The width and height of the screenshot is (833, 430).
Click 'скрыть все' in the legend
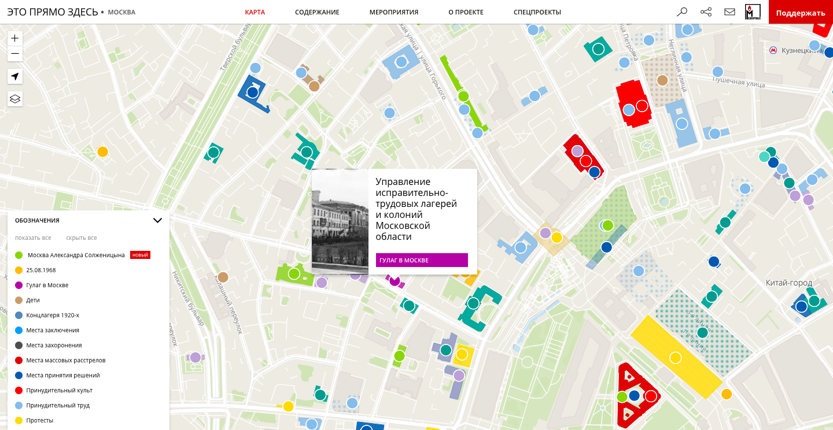click(x=81, y=238)
